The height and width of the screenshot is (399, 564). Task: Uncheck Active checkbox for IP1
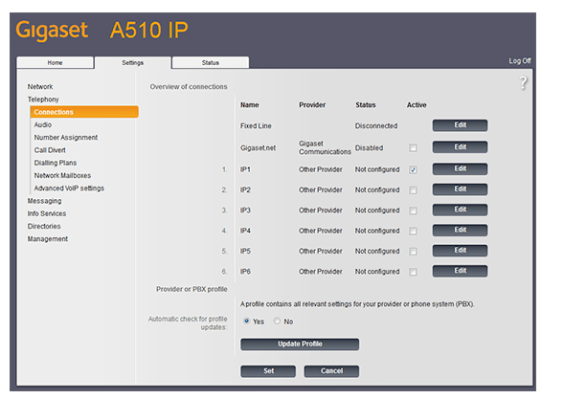413,169
